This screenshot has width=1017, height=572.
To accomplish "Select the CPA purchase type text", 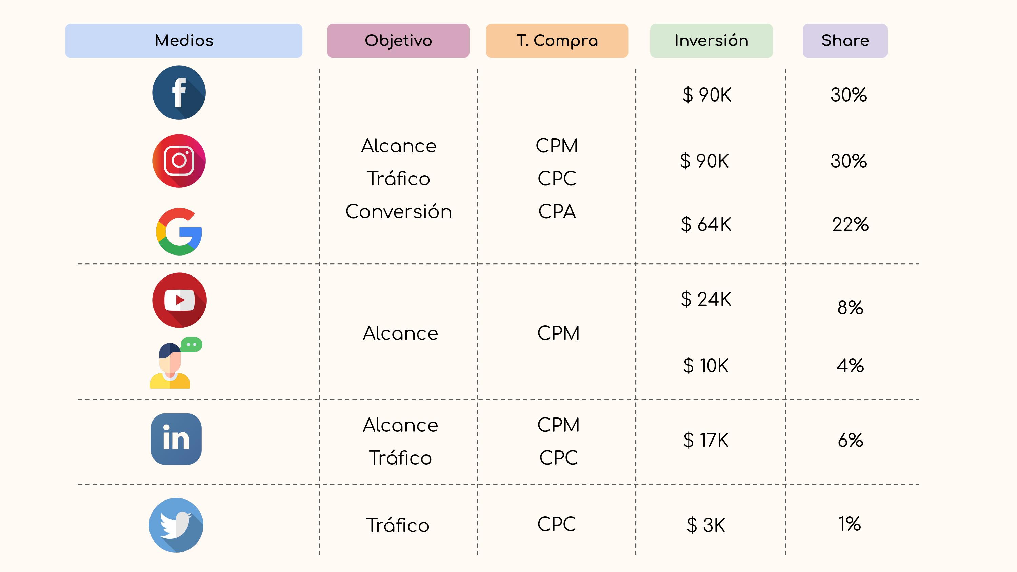I will pyautogui.click(x=557, y=211).
